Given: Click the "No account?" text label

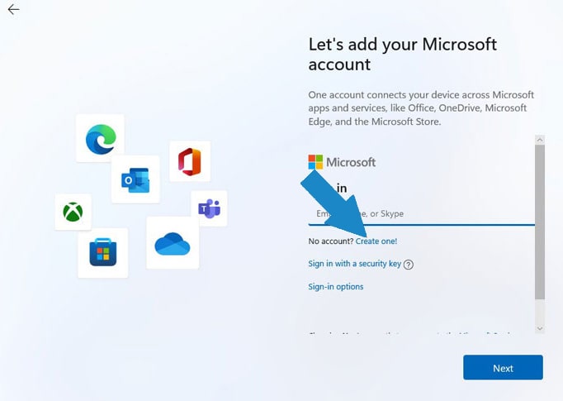Looking at the screenshot, I should coord(330,241).
